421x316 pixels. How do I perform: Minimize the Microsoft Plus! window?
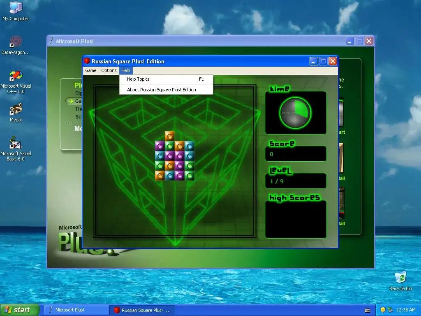350,41
